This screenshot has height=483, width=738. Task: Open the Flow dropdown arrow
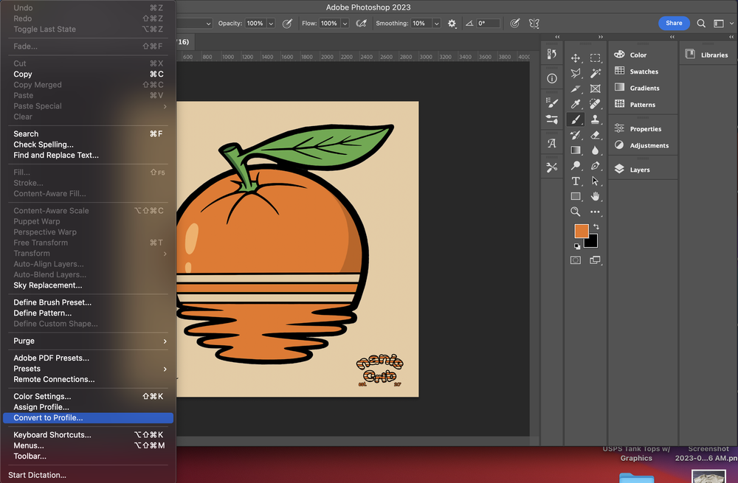tap(345, 24)
